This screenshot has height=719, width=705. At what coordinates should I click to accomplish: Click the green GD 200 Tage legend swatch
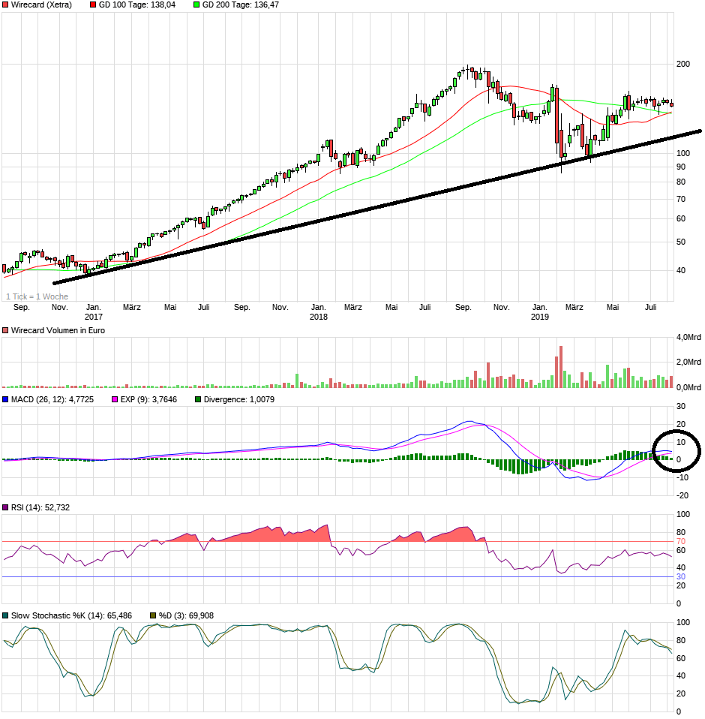click(196, 5)
